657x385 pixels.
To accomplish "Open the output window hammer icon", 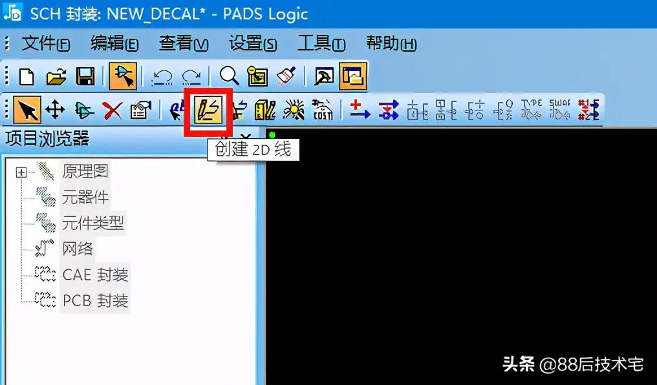I will 324,76.
